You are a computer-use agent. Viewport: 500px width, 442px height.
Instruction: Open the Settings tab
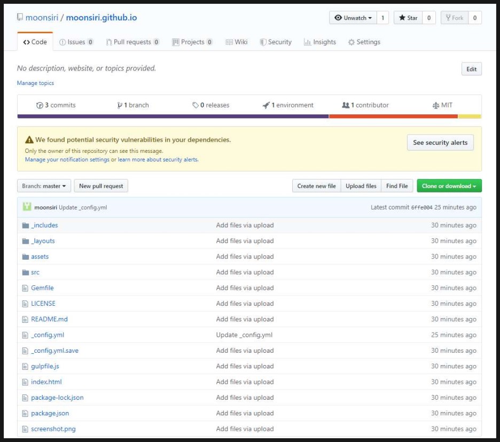(x=364, y=42)
